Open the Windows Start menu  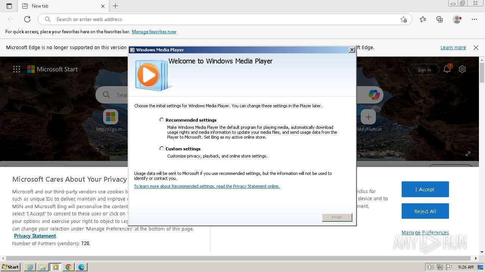(x=11, y=267)
